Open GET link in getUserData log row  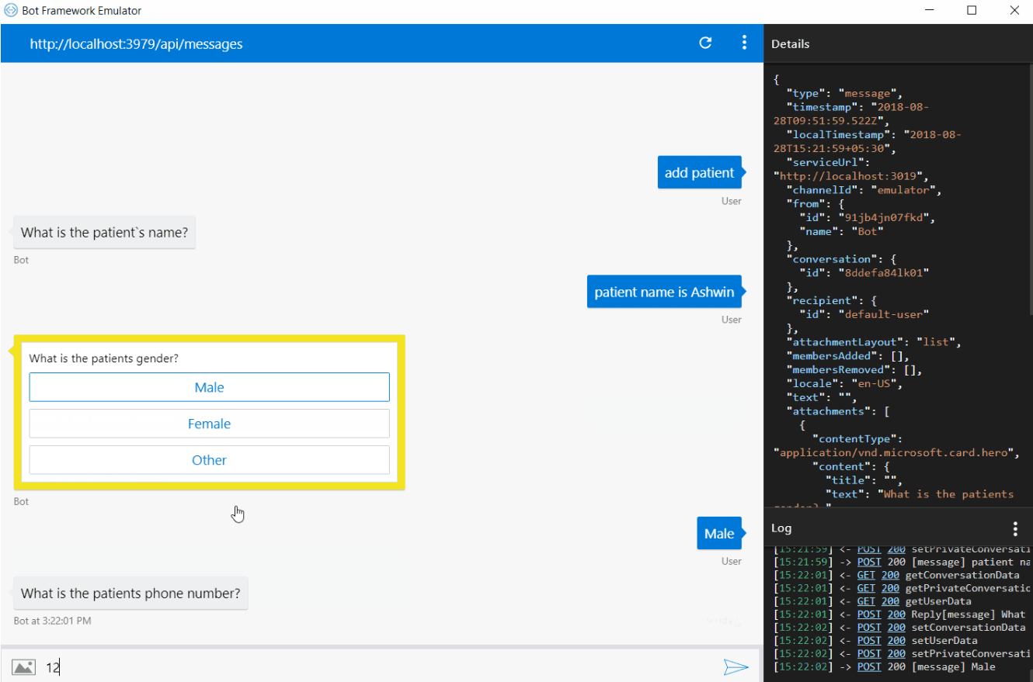coord(866,601)
